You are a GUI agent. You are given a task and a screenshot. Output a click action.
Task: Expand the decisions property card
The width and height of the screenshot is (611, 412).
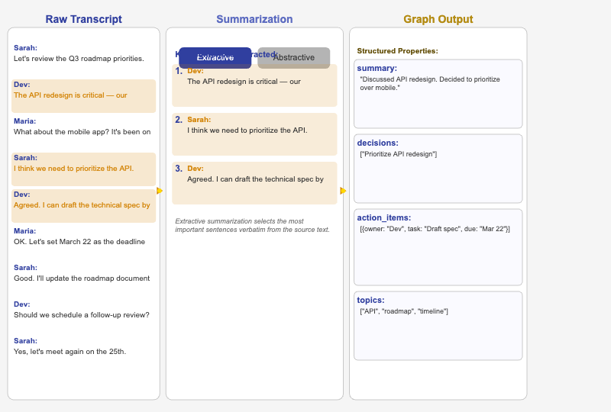[x=438, y=169]
